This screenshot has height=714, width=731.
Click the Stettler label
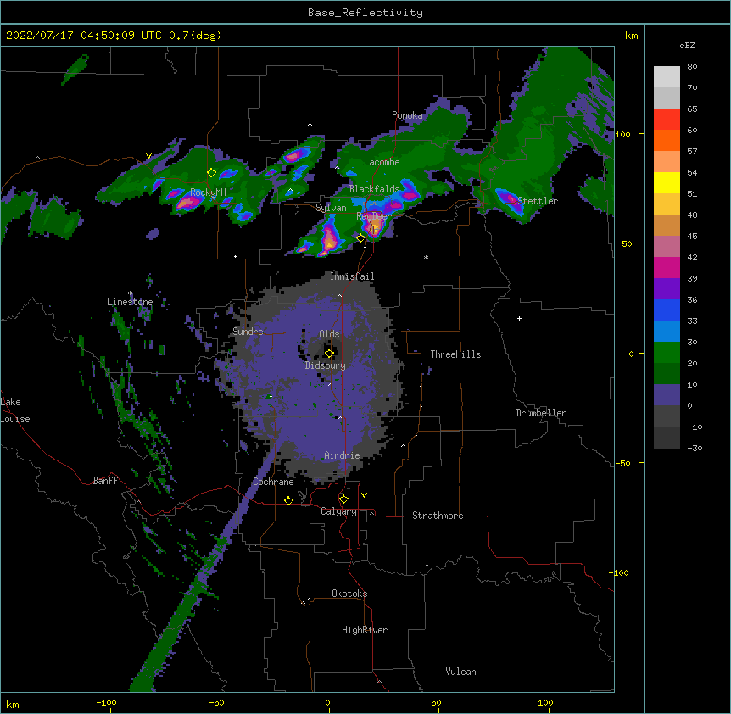(x=538, y=201)
